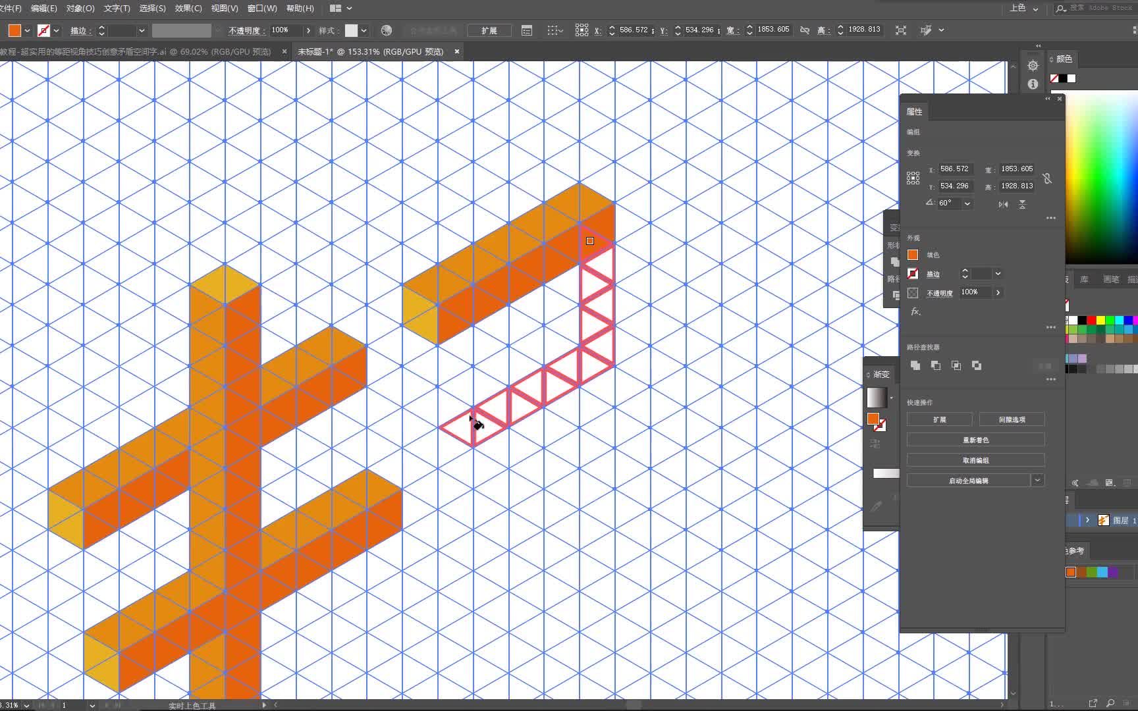Click the isolate selected object icon
Screen dimensions: 1138x711
pos(901,30)
